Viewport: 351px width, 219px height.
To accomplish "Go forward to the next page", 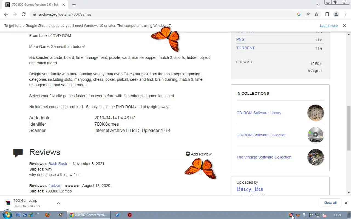I will pos(15,14).
